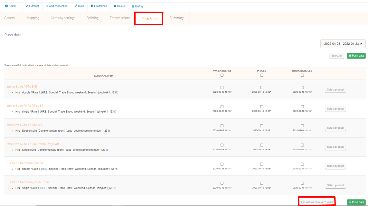Open the Tools wrench icon
Screen dimensions: 369x206
click(x=76, y=6)
